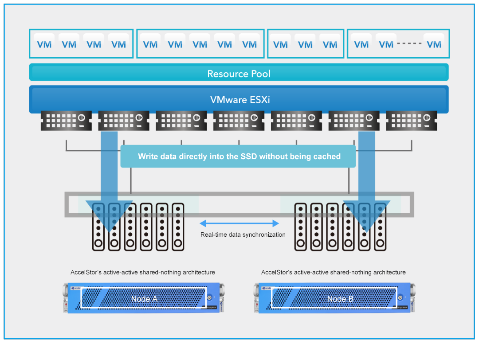Click the left downward blue arrow head
The height and width of the screenshot is (344, 479).
[x=102, y=217]
